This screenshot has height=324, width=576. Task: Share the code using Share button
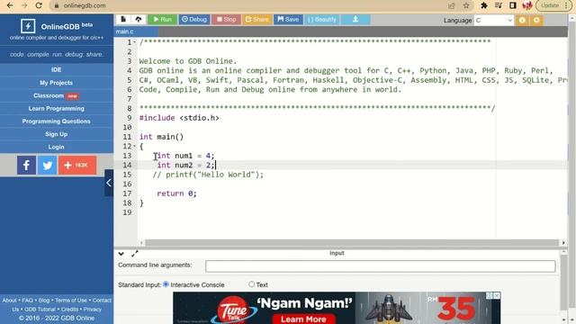257,19
